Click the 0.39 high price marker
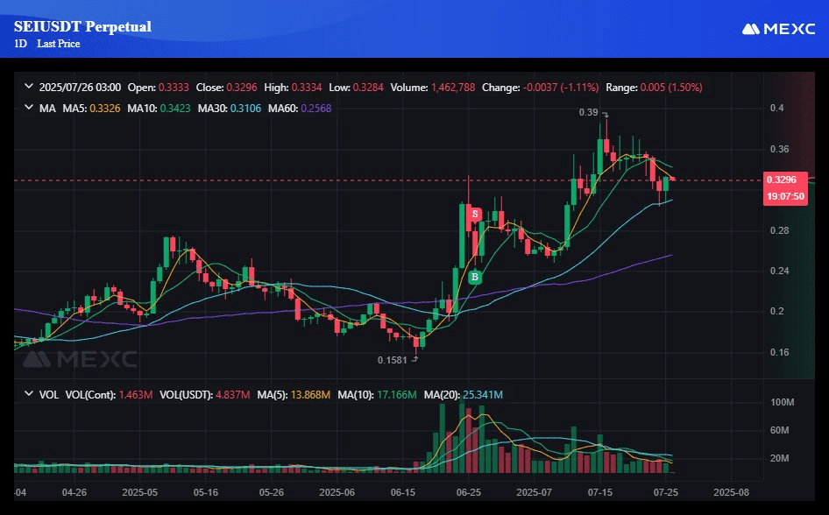Viewport: 829px width, 515px height. (588, 112)
